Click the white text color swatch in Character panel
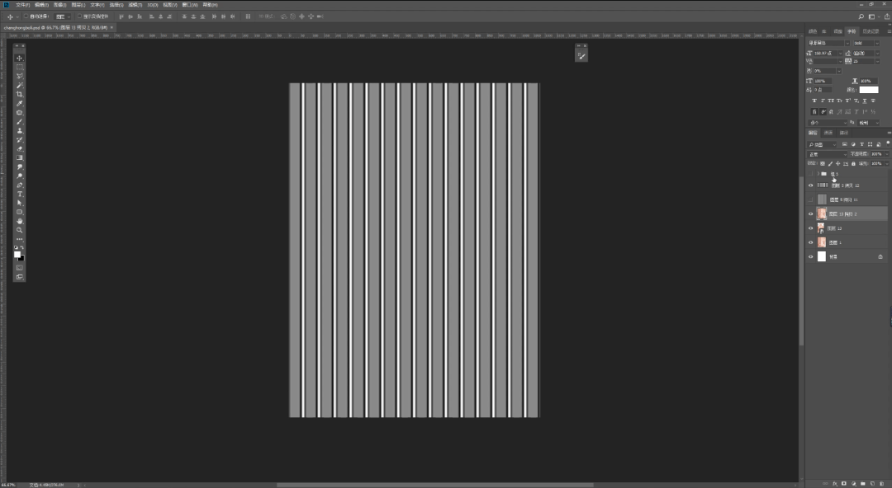The height and width of the screenshot is (488, 892). (869, 90)
